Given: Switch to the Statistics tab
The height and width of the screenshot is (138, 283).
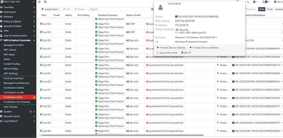Looking at the screenshot, I should coord(251,9).
